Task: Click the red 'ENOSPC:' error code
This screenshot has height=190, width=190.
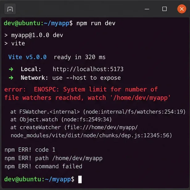Action: pos(47,89)
